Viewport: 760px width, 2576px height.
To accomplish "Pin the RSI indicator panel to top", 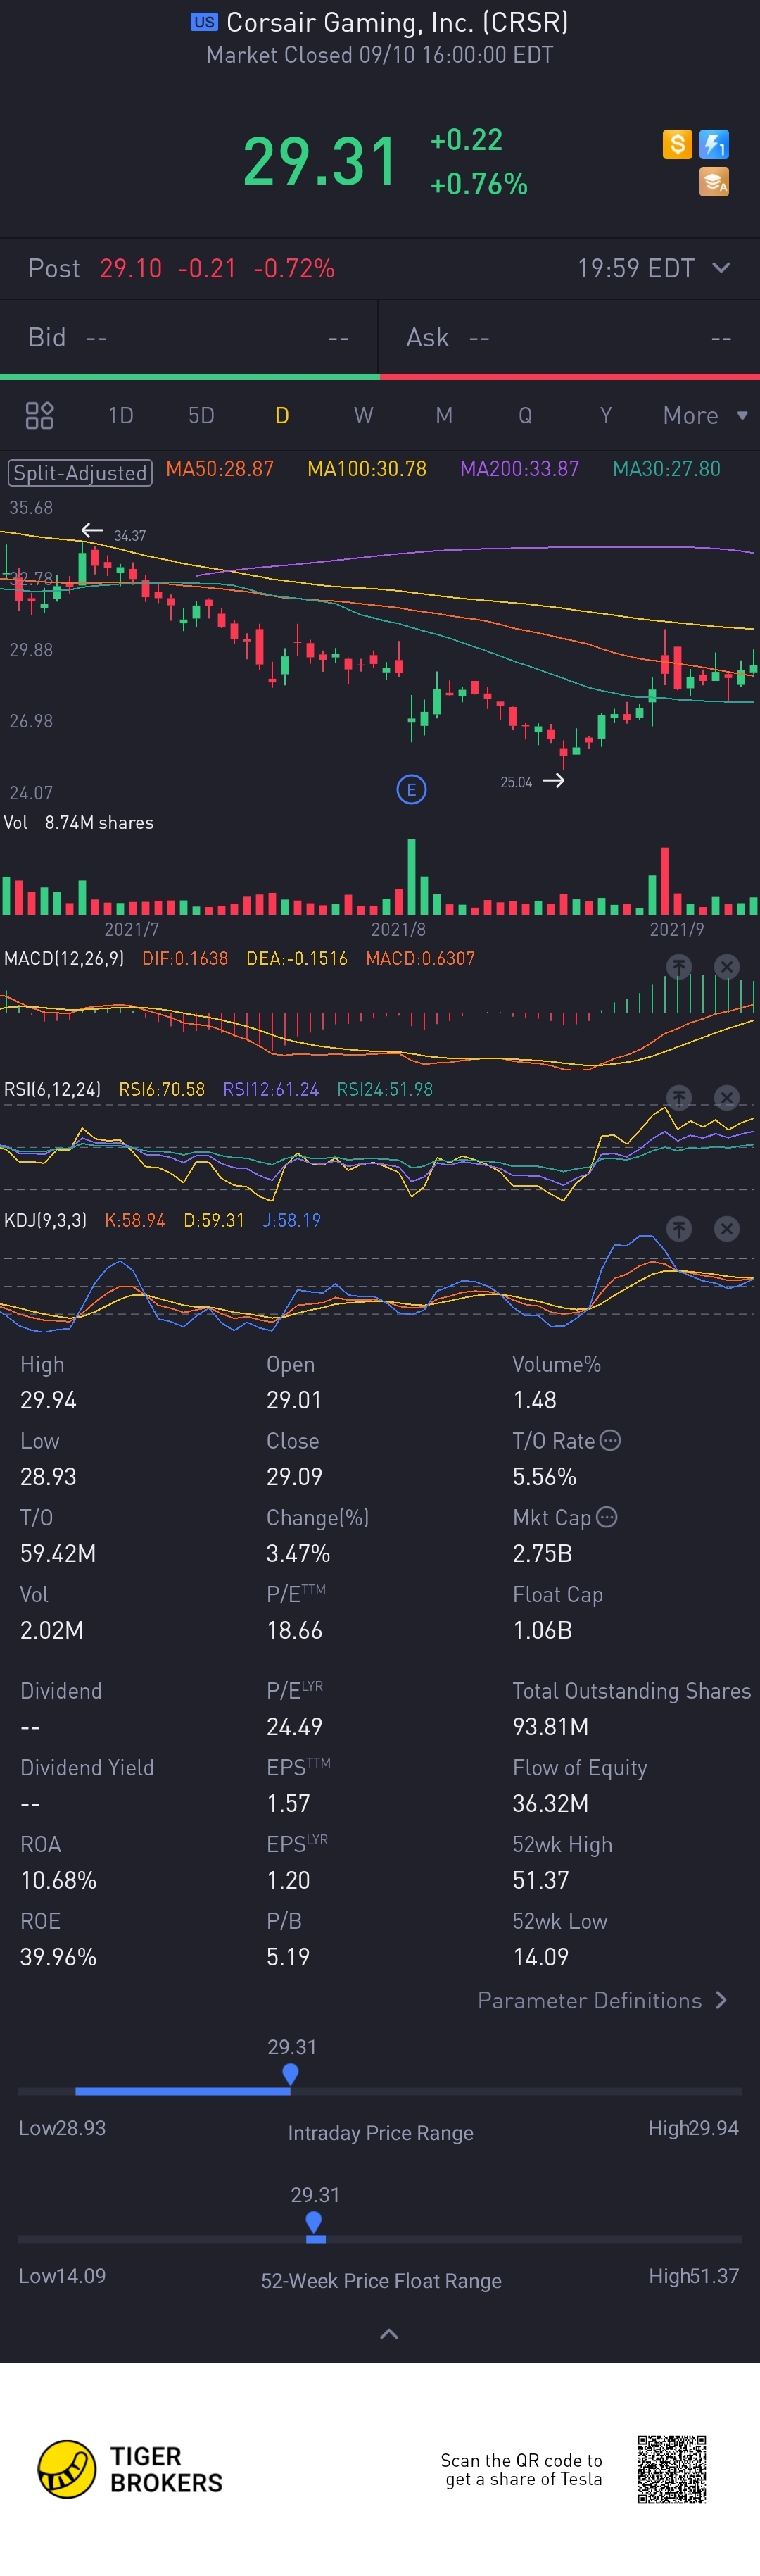I will coord(679,1097).
